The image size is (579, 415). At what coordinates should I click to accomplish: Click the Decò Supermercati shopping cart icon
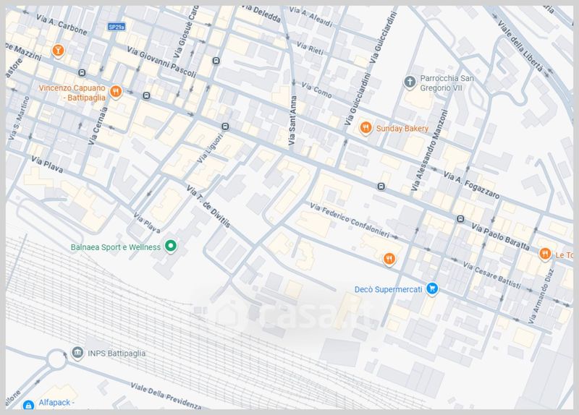pos(431,288)
